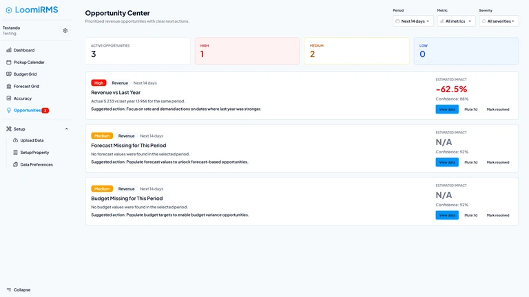Mute Budget Missing opportunity for 7d

[x=471, y=215]
